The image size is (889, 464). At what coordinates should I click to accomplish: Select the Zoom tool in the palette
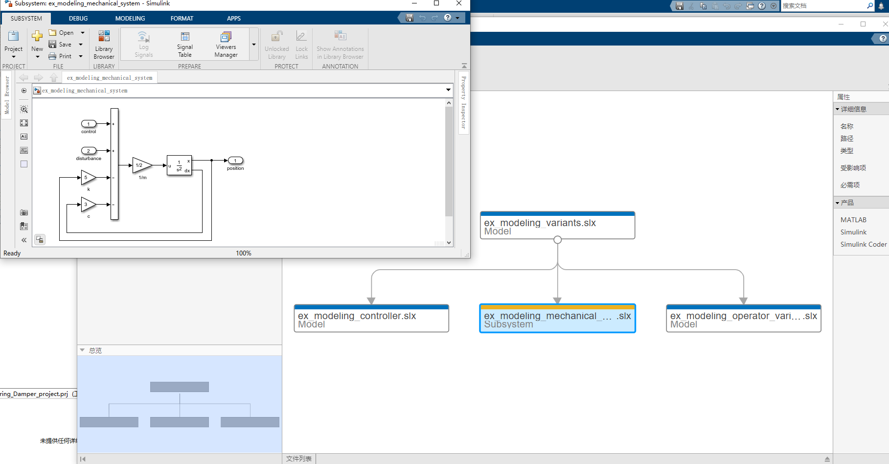23,110
